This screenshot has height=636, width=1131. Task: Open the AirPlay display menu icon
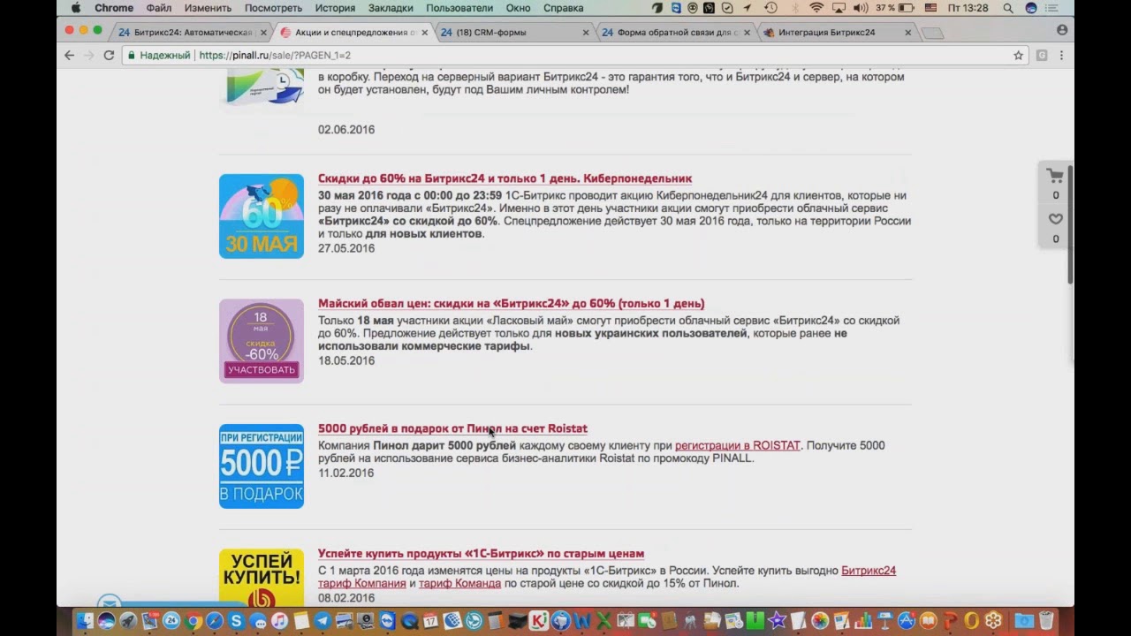click(838, 8)
